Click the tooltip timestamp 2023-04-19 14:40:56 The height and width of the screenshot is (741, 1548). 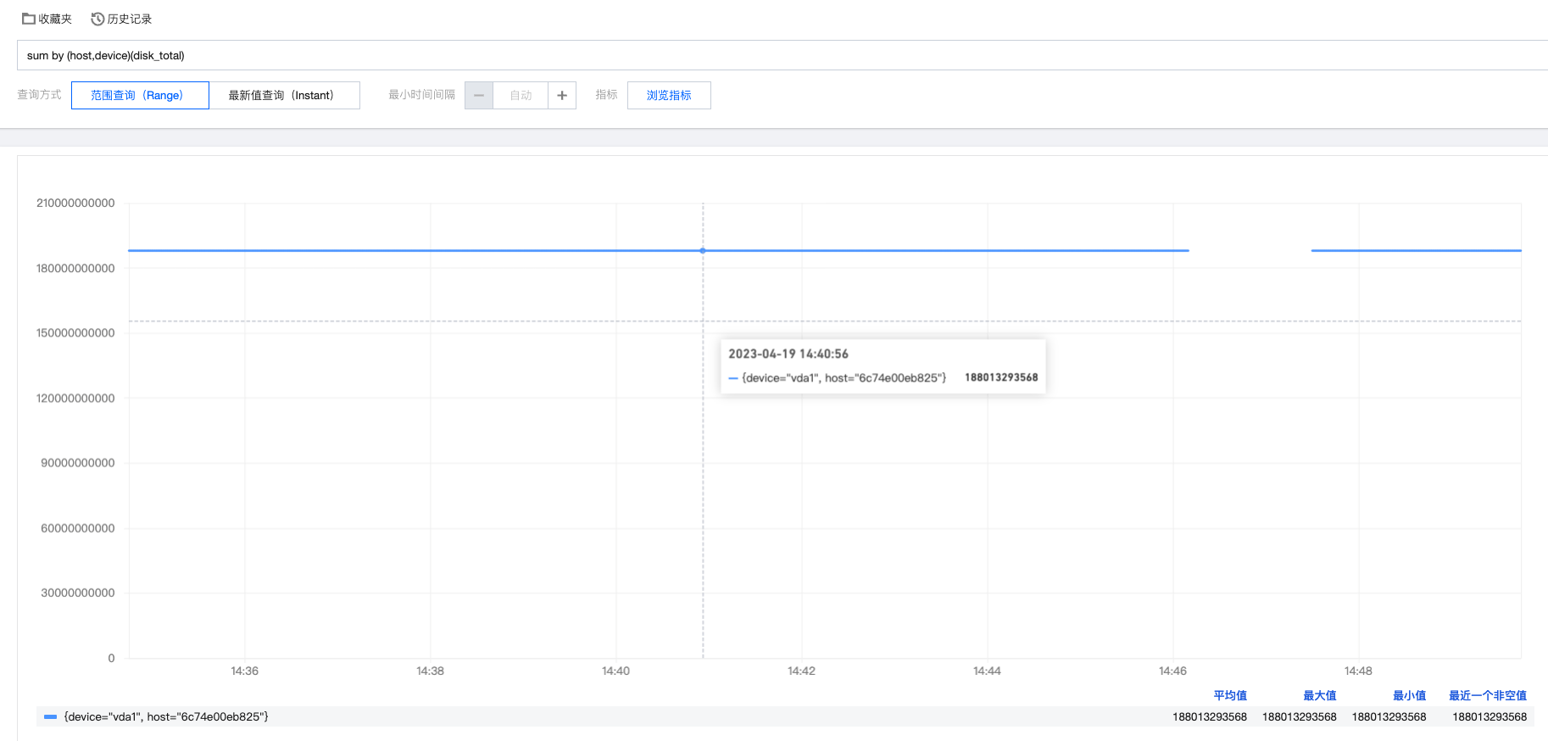coord(788,354)
